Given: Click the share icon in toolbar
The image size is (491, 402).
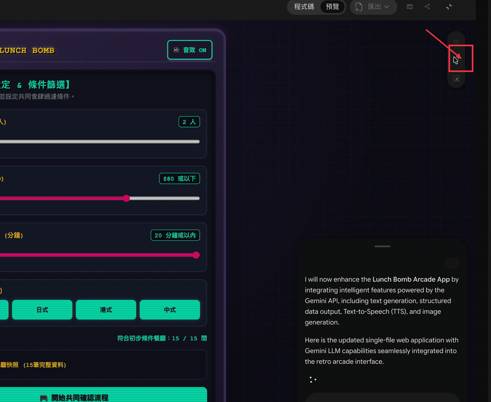Looking at the screenshot, I should pos(428,7).
